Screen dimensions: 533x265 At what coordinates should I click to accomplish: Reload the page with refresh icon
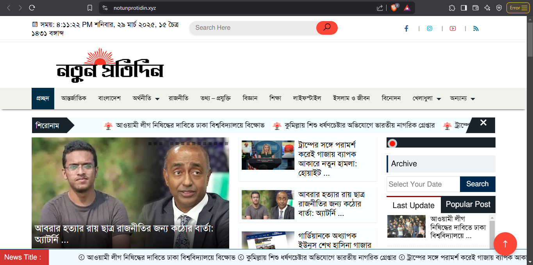pyautogui.click(x=32, y=8)
